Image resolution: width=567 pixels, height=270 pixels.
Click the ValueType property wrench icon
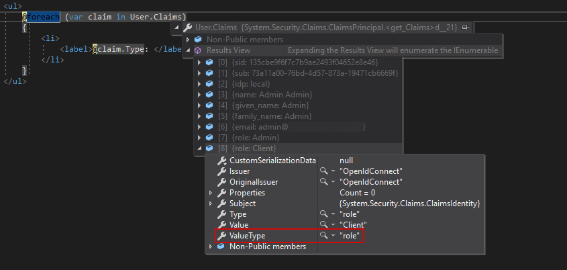coord(221,236)
